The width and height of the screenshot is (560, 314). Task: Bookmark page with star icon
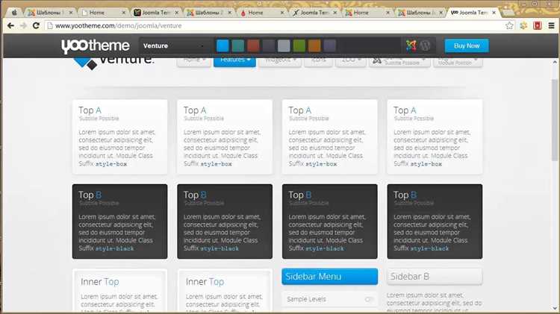tap(509, 25)
